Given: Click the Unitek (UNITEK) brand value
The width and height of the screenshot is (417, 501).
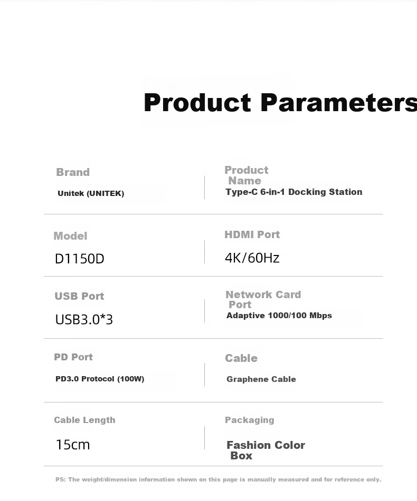Looking at the screenshot, I should [91, 193].
